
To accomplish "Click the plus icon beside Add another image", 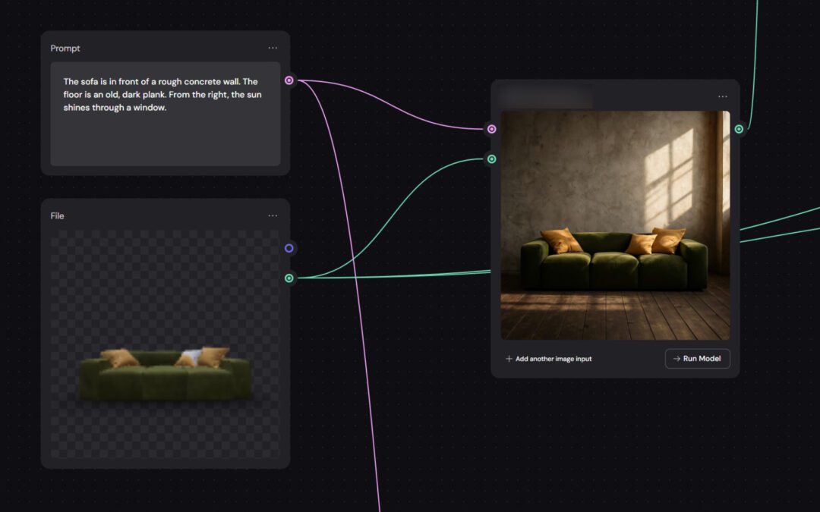I will [x=509, y=359].
